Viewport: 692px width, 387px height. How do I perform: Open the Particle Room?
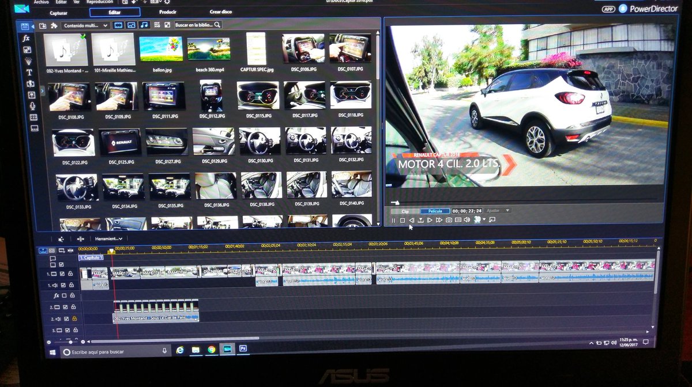(x=28, y=61)
